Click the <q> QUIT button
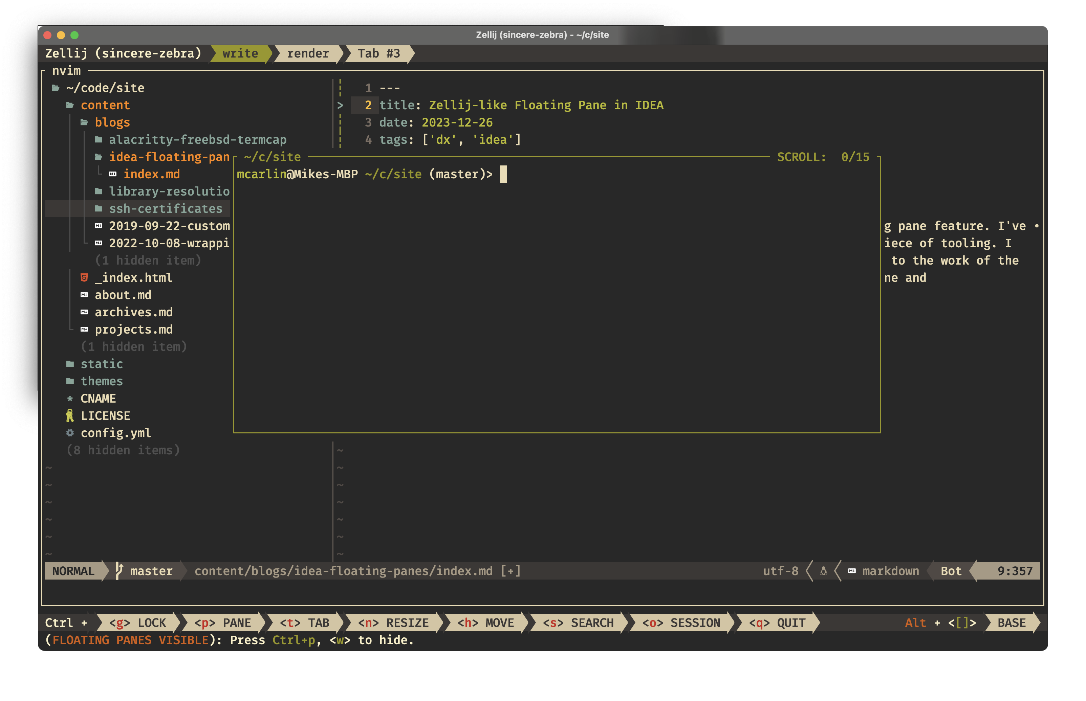The height and width of the screenshot is (701, 1086). click(x=777, y=623)
